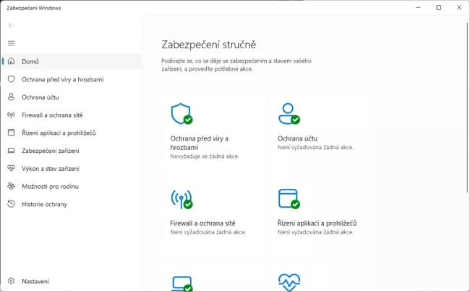Click the large antenna icon in the Firewall a ochrana sítě card
The height and width of the screenshot is (292, 470).
pyautogui.click(x=181, y=199)
